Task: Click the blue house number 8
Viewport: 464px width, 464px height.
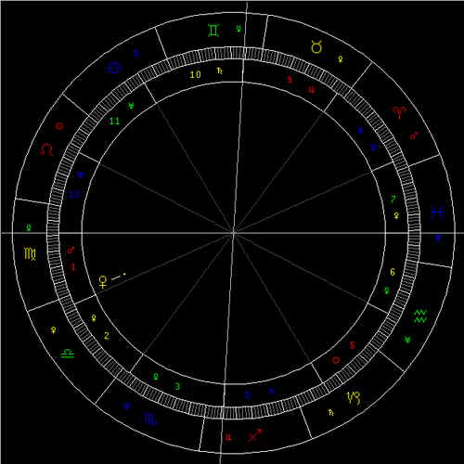Action: pos(360,131)
